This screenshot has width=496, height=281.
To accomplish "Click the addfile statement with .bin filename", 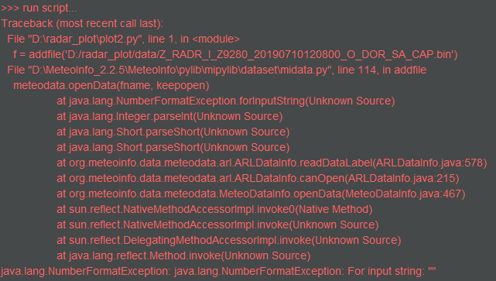I will pos(235,54).
